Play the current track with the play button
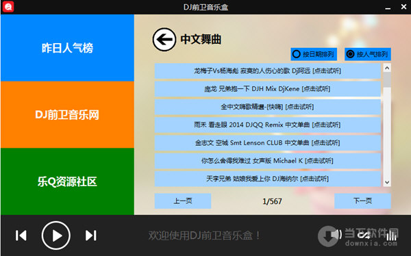 [x=56, y=235]
